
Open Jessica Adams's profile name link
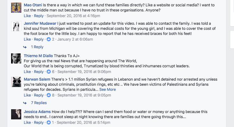37,112
